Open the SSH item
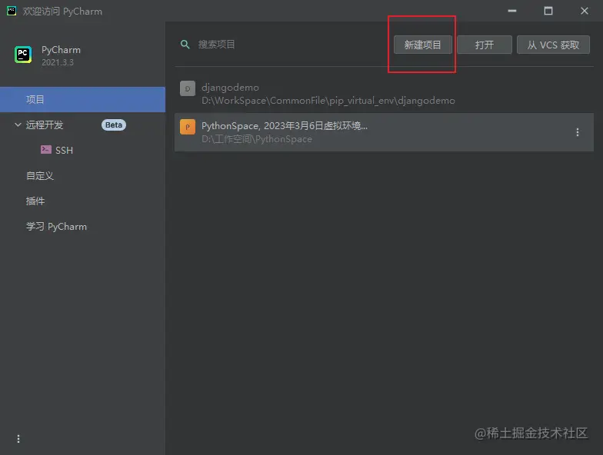This screenshot has width=603, height=455. (x=64, y=151)
